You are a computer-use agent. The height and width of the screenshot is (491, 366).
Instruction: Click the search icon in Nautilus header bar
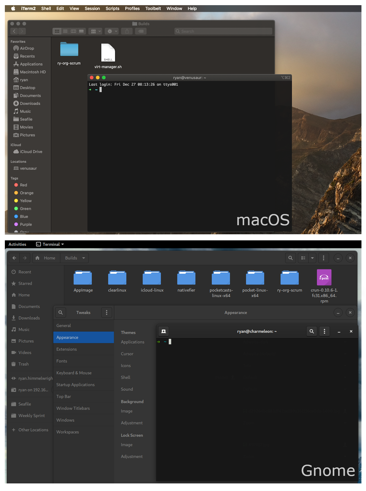click(290, 258)
